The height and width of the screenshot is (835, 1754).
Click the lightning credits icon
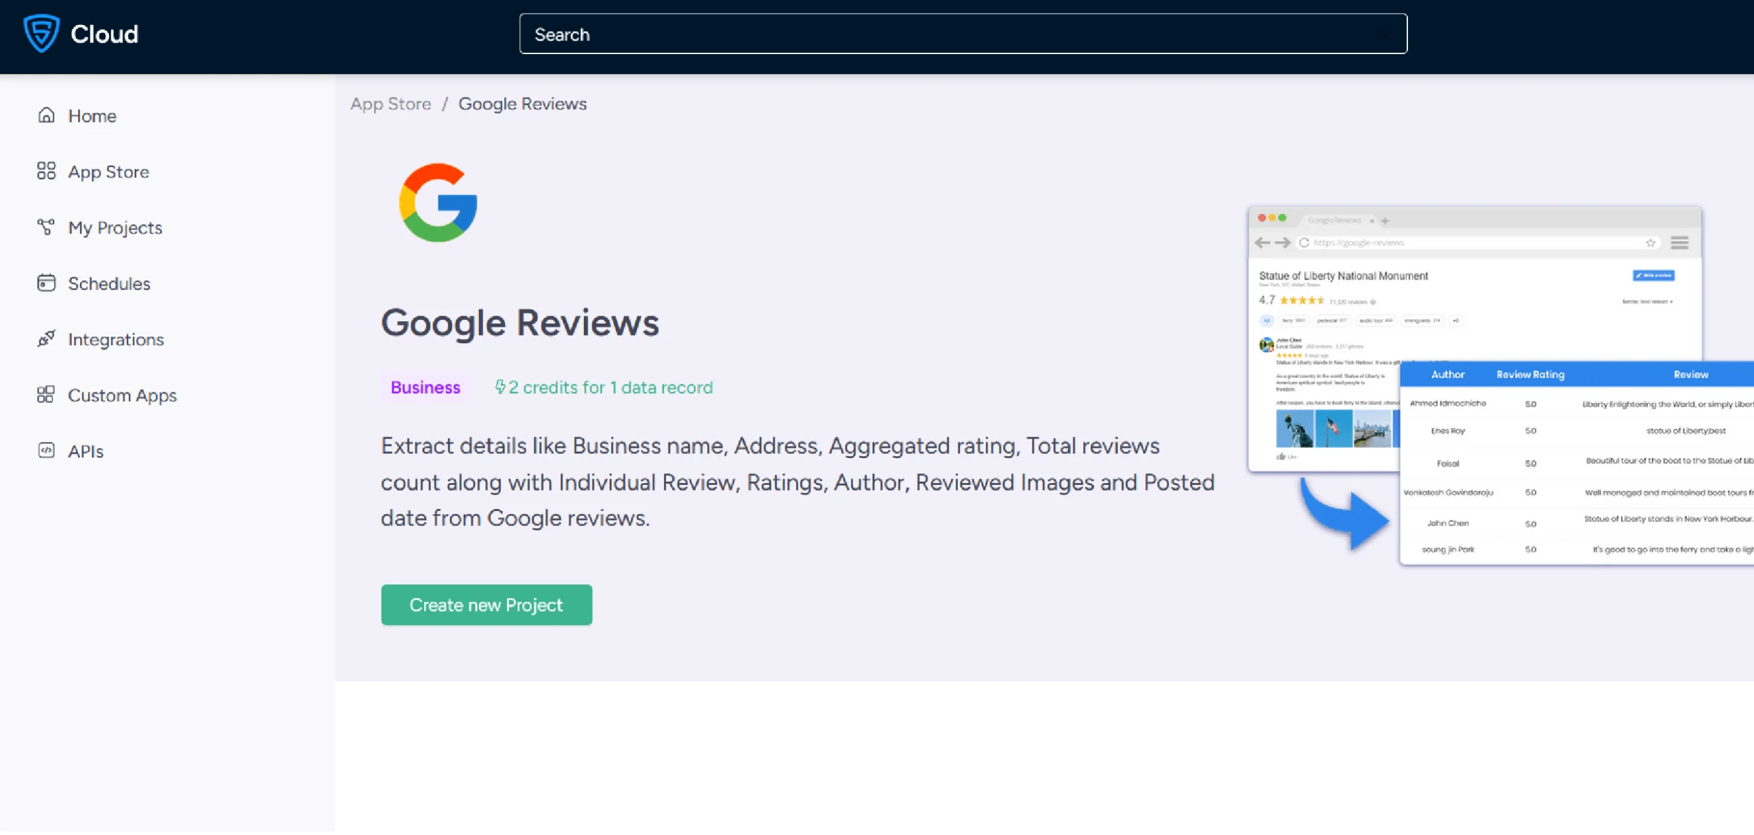(x=500, y=388)
